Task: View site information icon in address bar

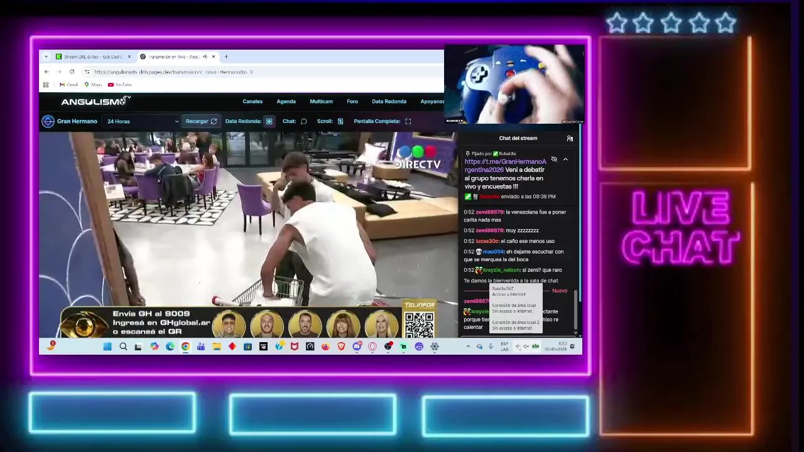Action: [87, 72]
